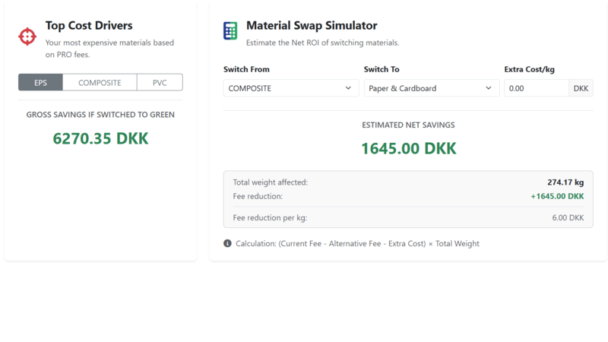Click the info icon before the Calculation note

coord(227,243)
